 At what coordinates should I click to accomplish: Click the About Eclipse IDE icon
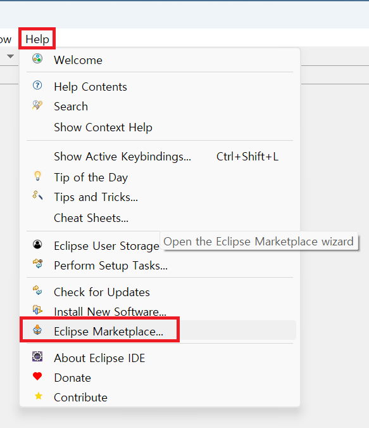coord(37,356)
